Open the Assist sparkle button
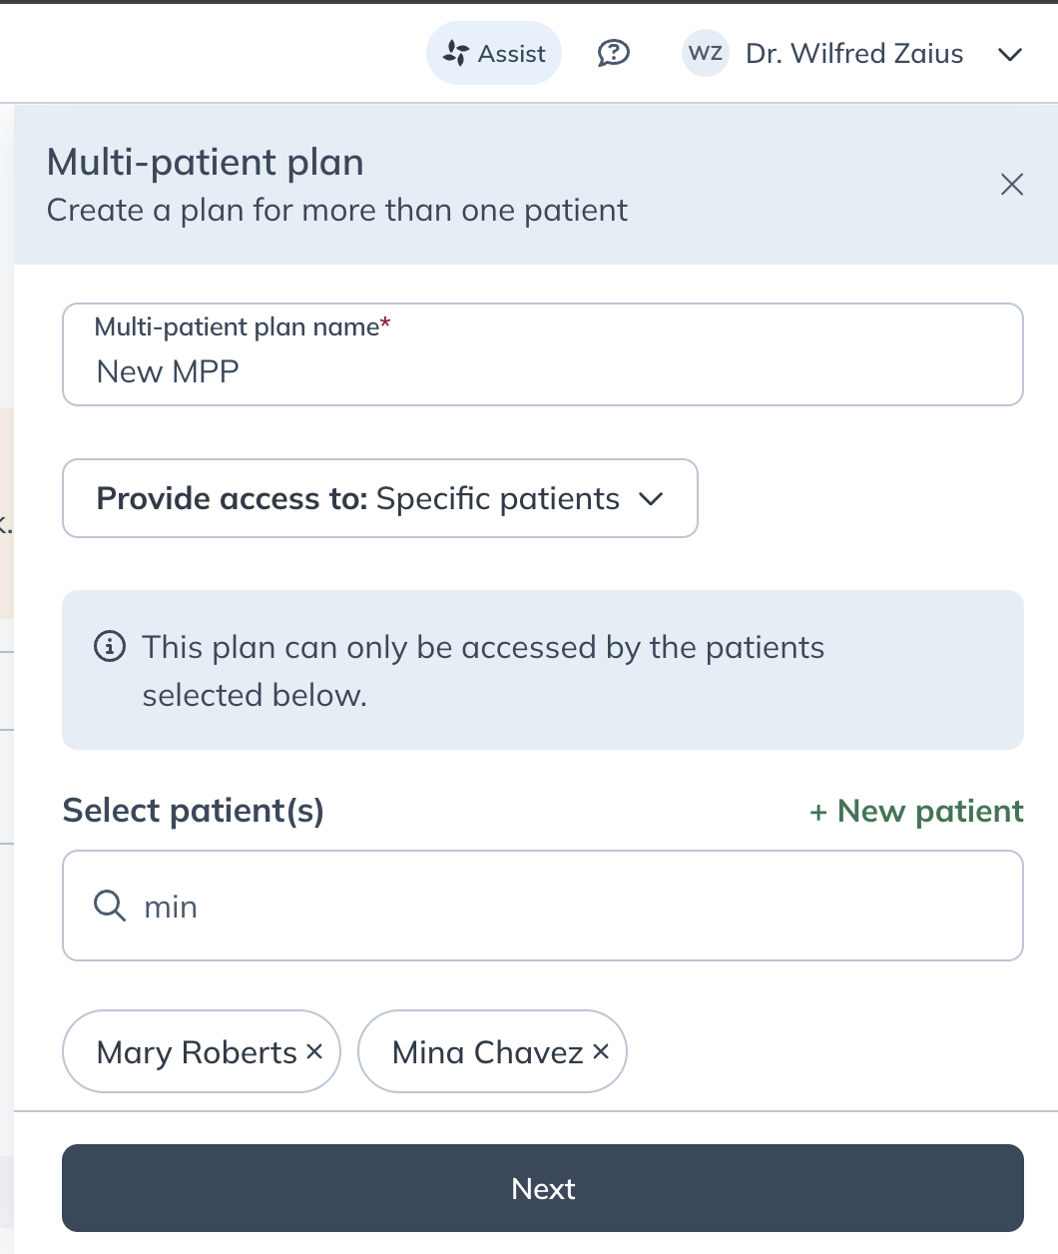The image size is (1058, 1254). coord(494,53)
